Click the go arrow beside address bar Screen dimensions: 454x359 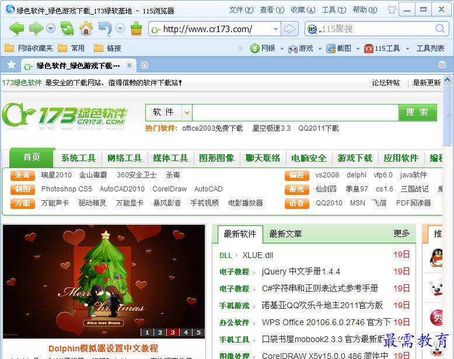click(x=289, y=29)
